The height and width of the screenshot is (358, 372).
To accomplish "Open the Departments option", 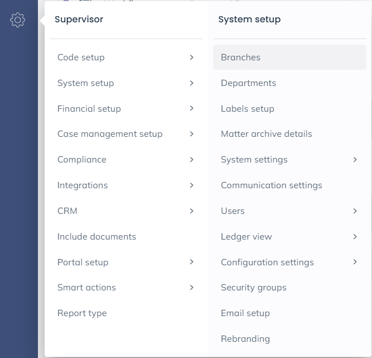I will [x=248, y=83].
